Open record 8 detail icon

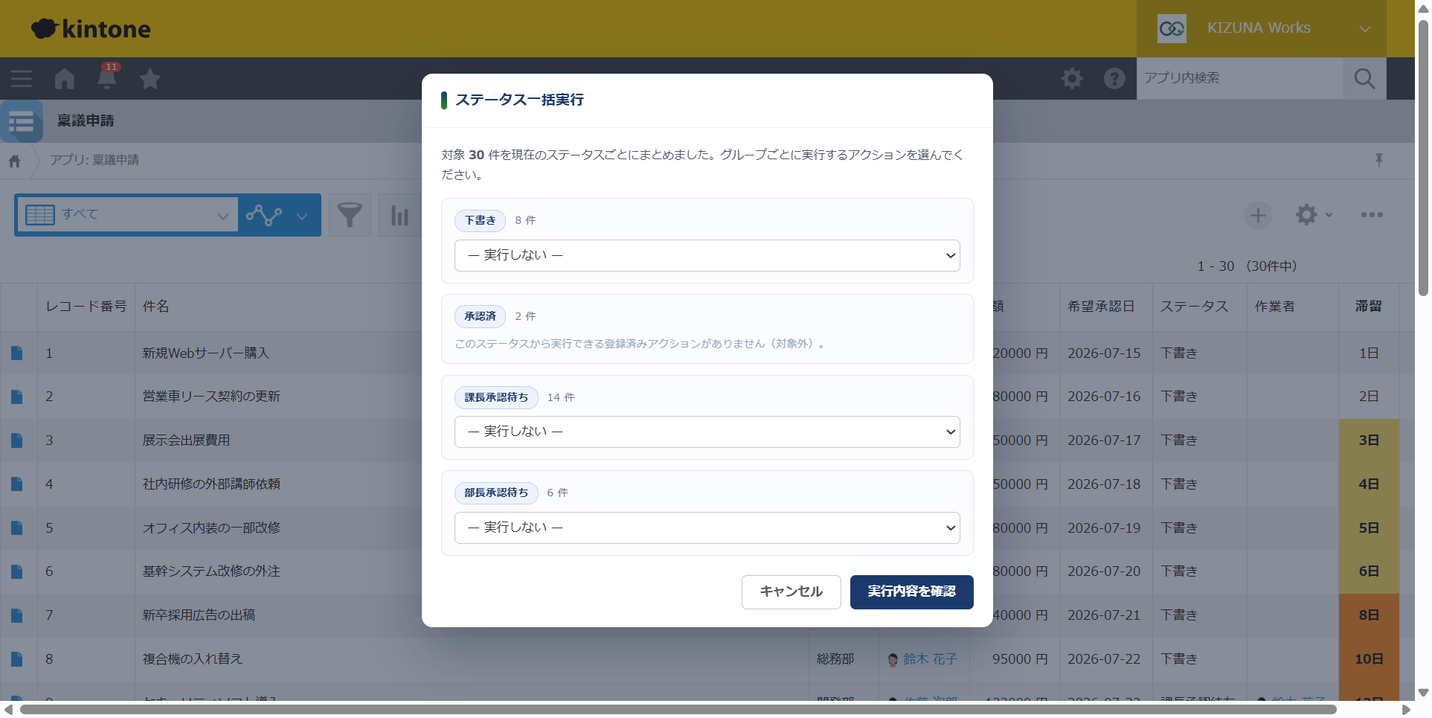tap(17, 659)
